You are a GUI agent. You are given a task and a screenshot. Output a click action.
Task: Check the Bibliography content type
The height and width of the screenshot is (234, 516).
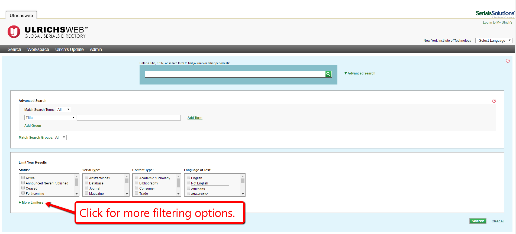(137, 183)
